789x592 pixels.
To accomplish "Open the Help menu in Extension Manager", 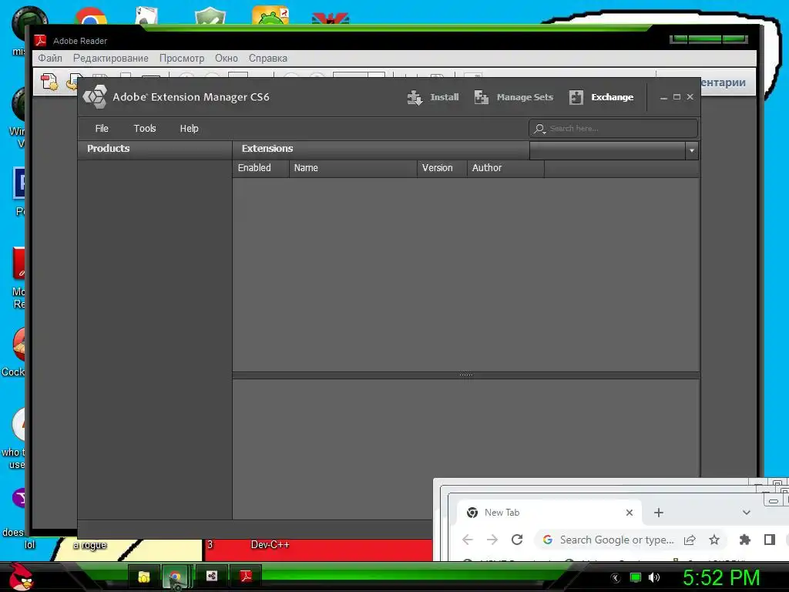I will point(190,129).
